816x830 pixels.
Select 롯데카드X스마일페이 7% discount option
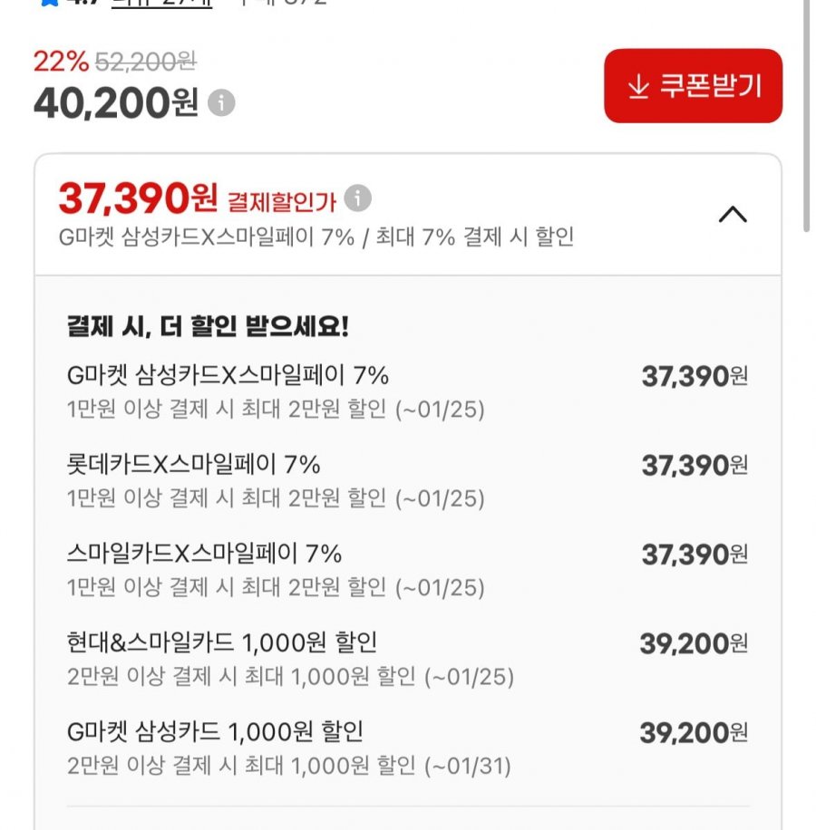tap(194, 464)
